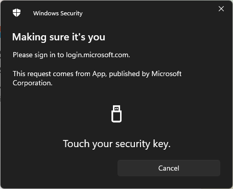Click the "Please sign in to" text
Screen dimensions: 233x189
click(x=38, y=55)
